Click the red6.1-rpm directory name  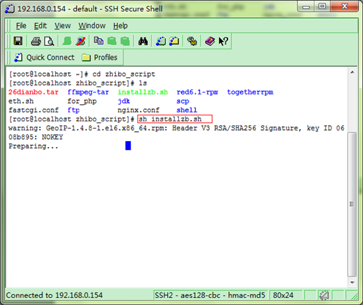[197, 92]
